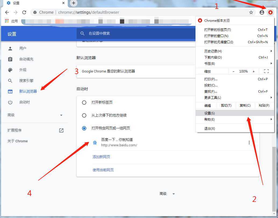
Task: Select 打开特定网页或一组网页 option
Action: pos(84,128)
